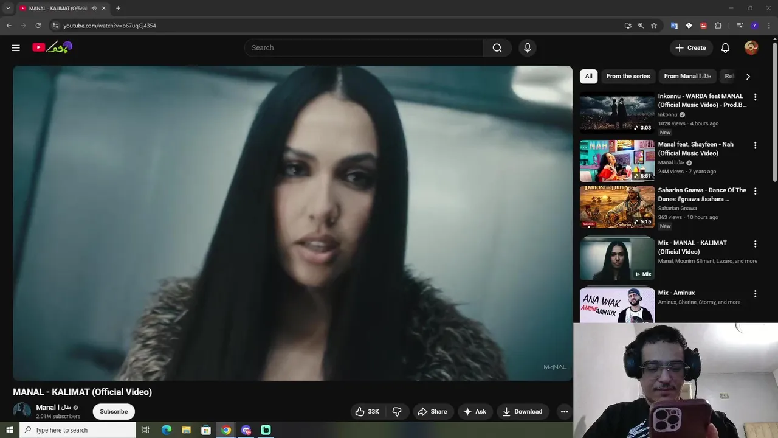Open the Aminux mix thumbnail

(617, 305)
